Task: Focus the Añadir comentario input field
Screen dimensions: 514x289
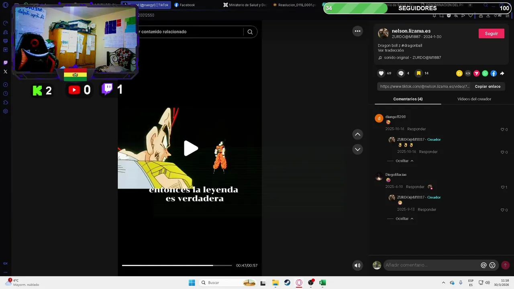Action: (432, 265)
